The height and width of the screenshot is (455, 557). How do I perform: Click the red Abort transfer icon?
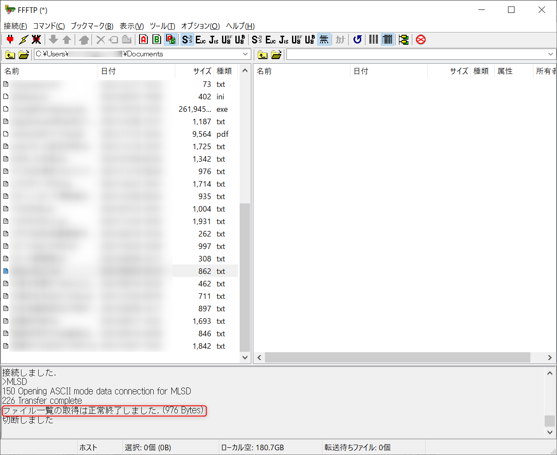(421, 40)
